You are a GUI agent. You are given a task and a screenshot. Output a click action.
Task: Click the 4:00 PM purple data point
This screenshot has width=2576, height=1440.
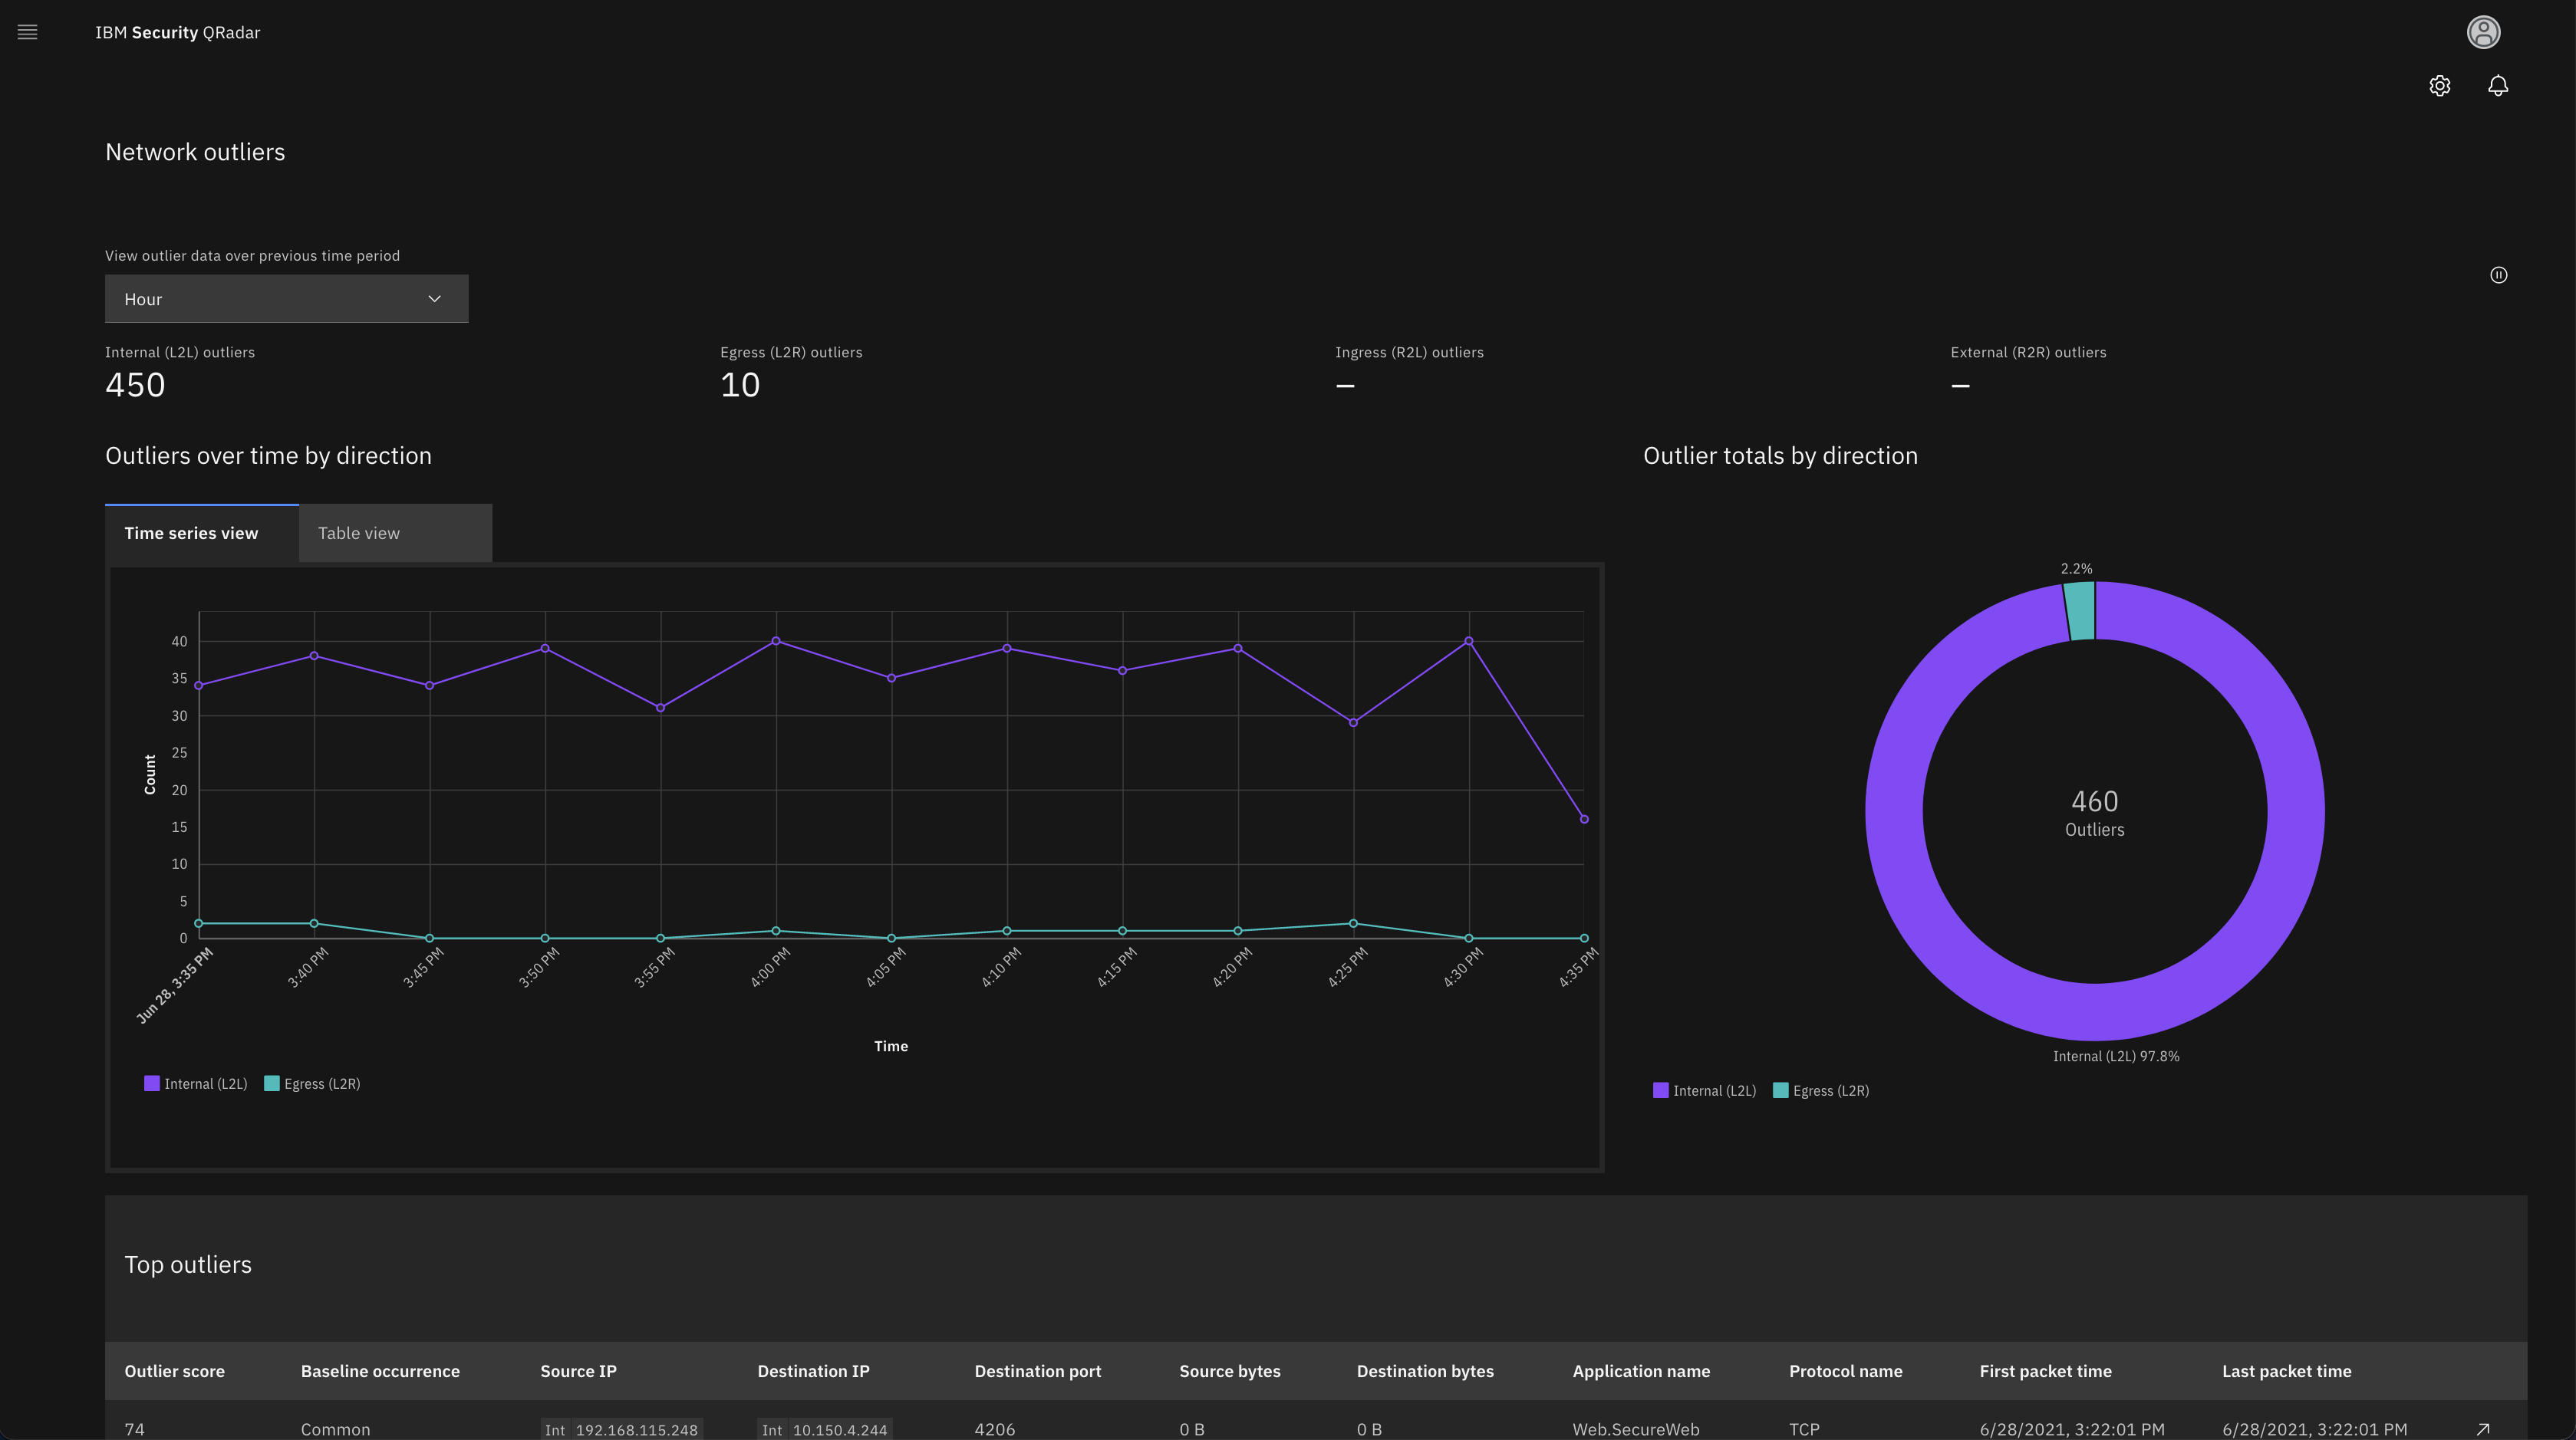coord(776,642)
